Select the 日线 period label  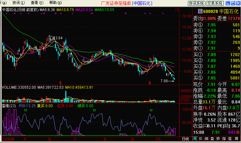tap(185, 139)
